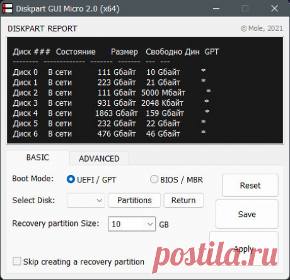Click the GPT column header
The image size is (290, 280).
coord(212,52)
